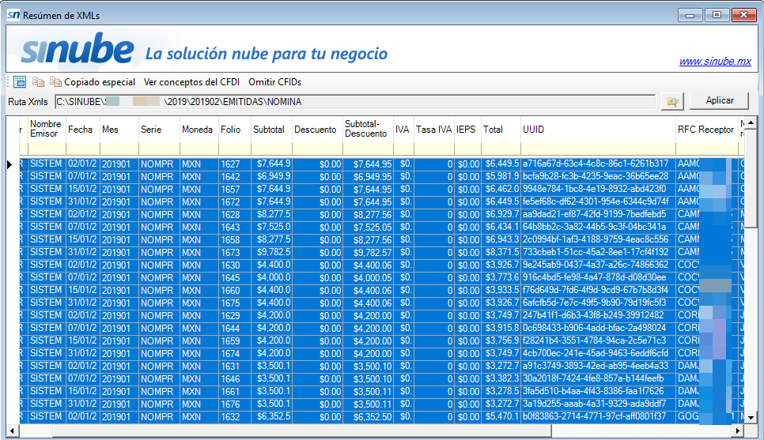Open the www.sinube.mx link
The width and height of the screenshot is (764, 440).
click(714, 62)
